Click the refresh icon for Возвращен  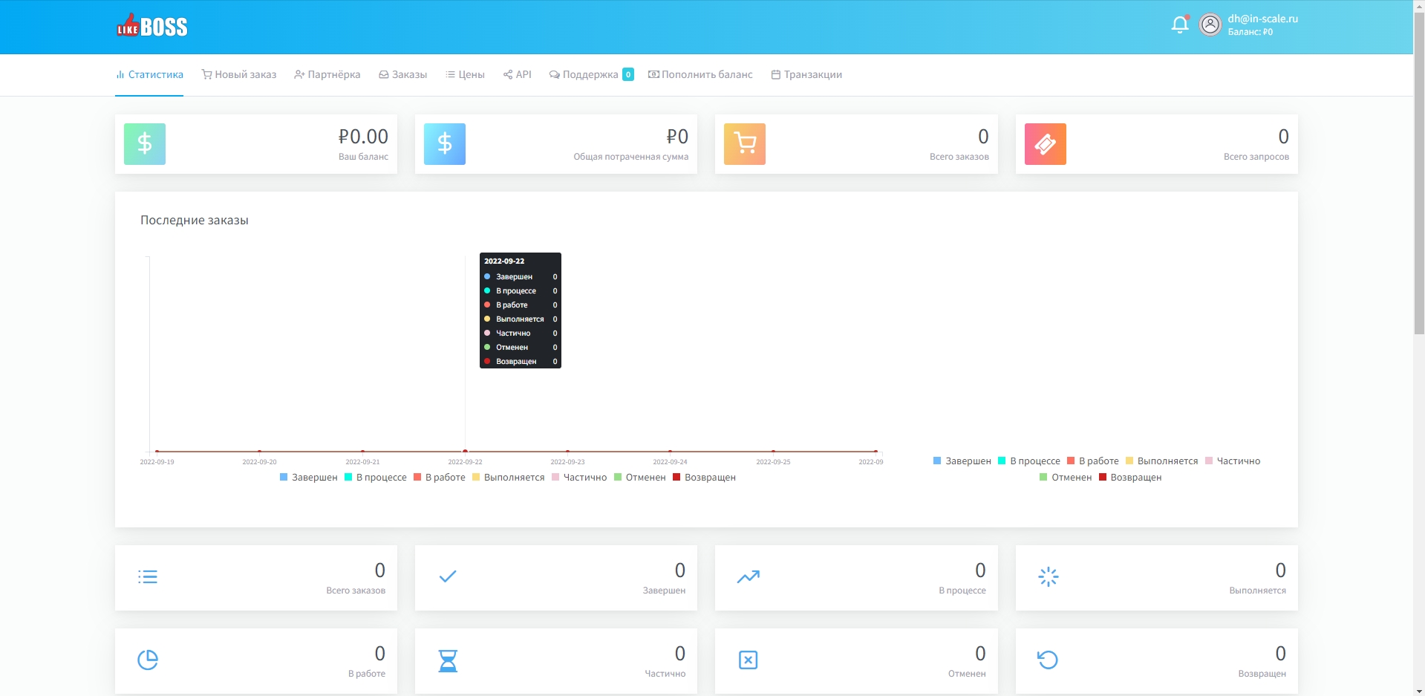1048,660
